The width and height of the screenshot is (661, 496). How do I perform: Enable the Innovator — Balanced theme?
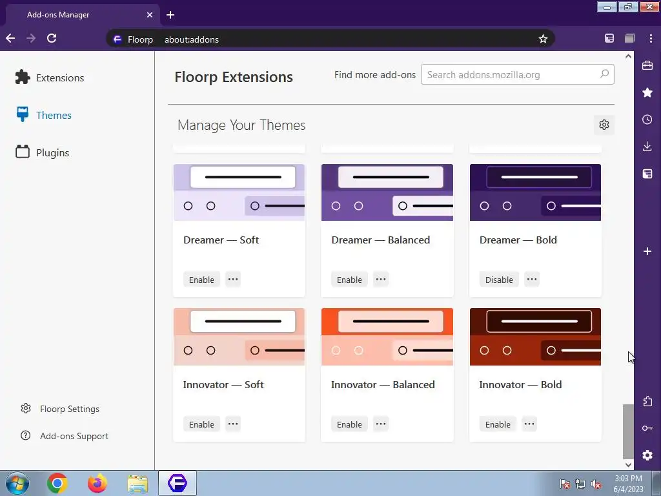pyautogui.click(x=349, y=424)
